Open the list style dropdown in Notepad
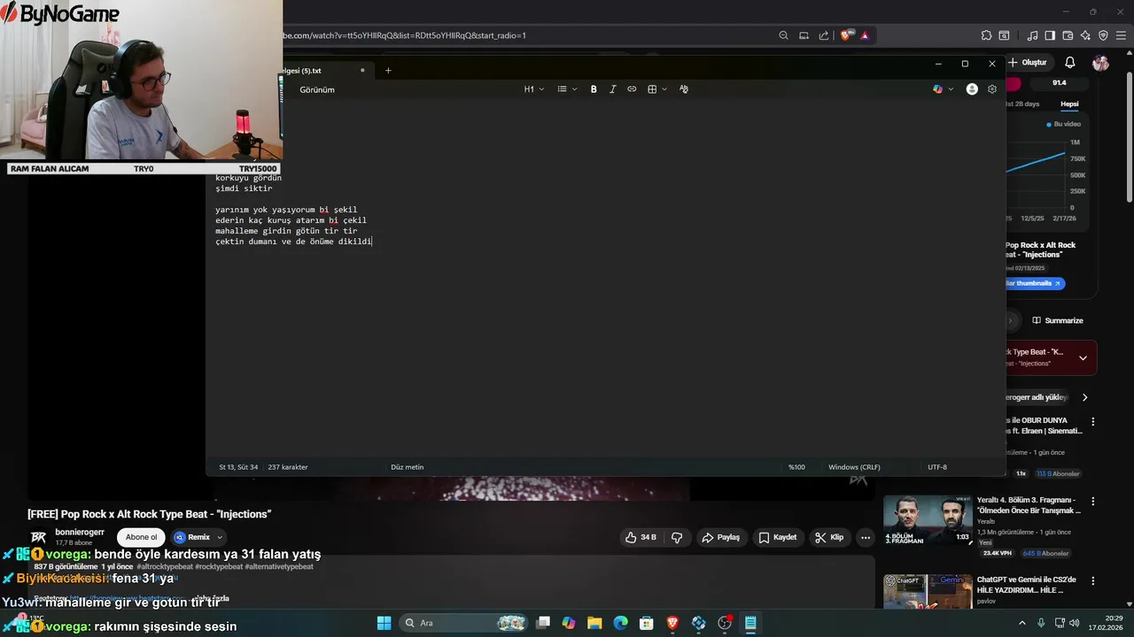Viewport: 1134px width, 637px height. coord(567,89)
